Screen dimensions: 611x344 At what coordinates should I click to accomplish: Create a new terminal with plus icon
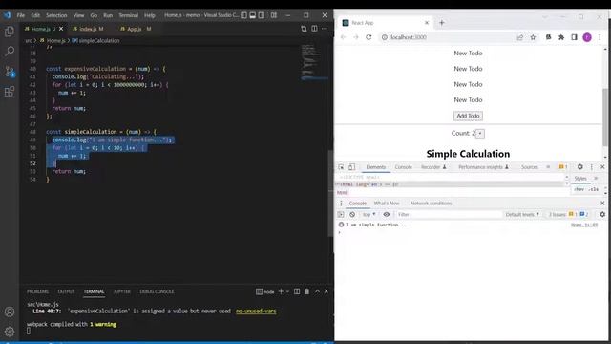[x=281, y=291]
